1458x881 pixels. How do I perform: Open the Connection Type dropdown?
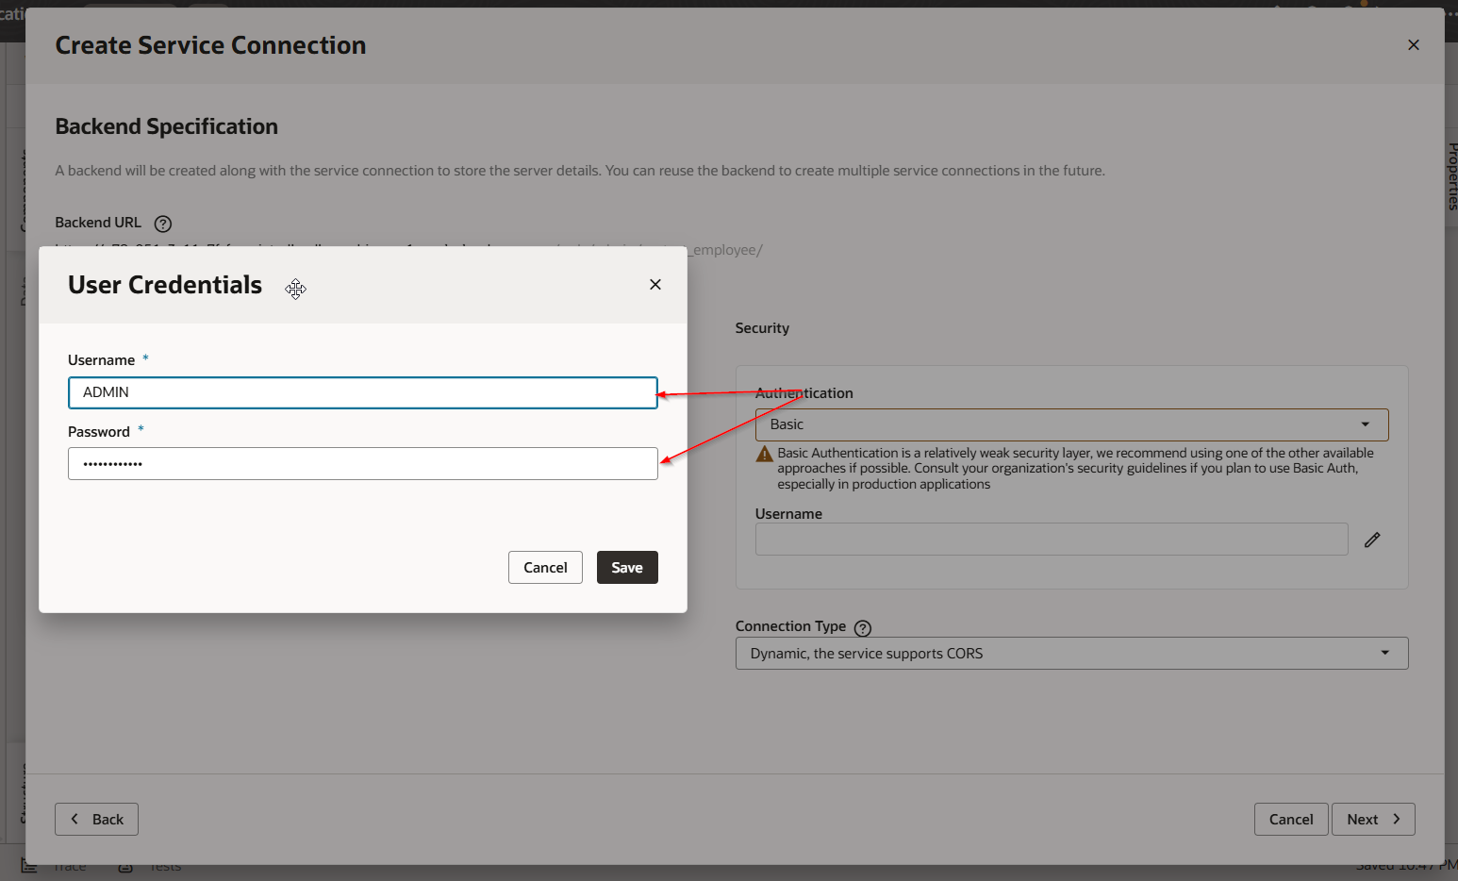1071,654
